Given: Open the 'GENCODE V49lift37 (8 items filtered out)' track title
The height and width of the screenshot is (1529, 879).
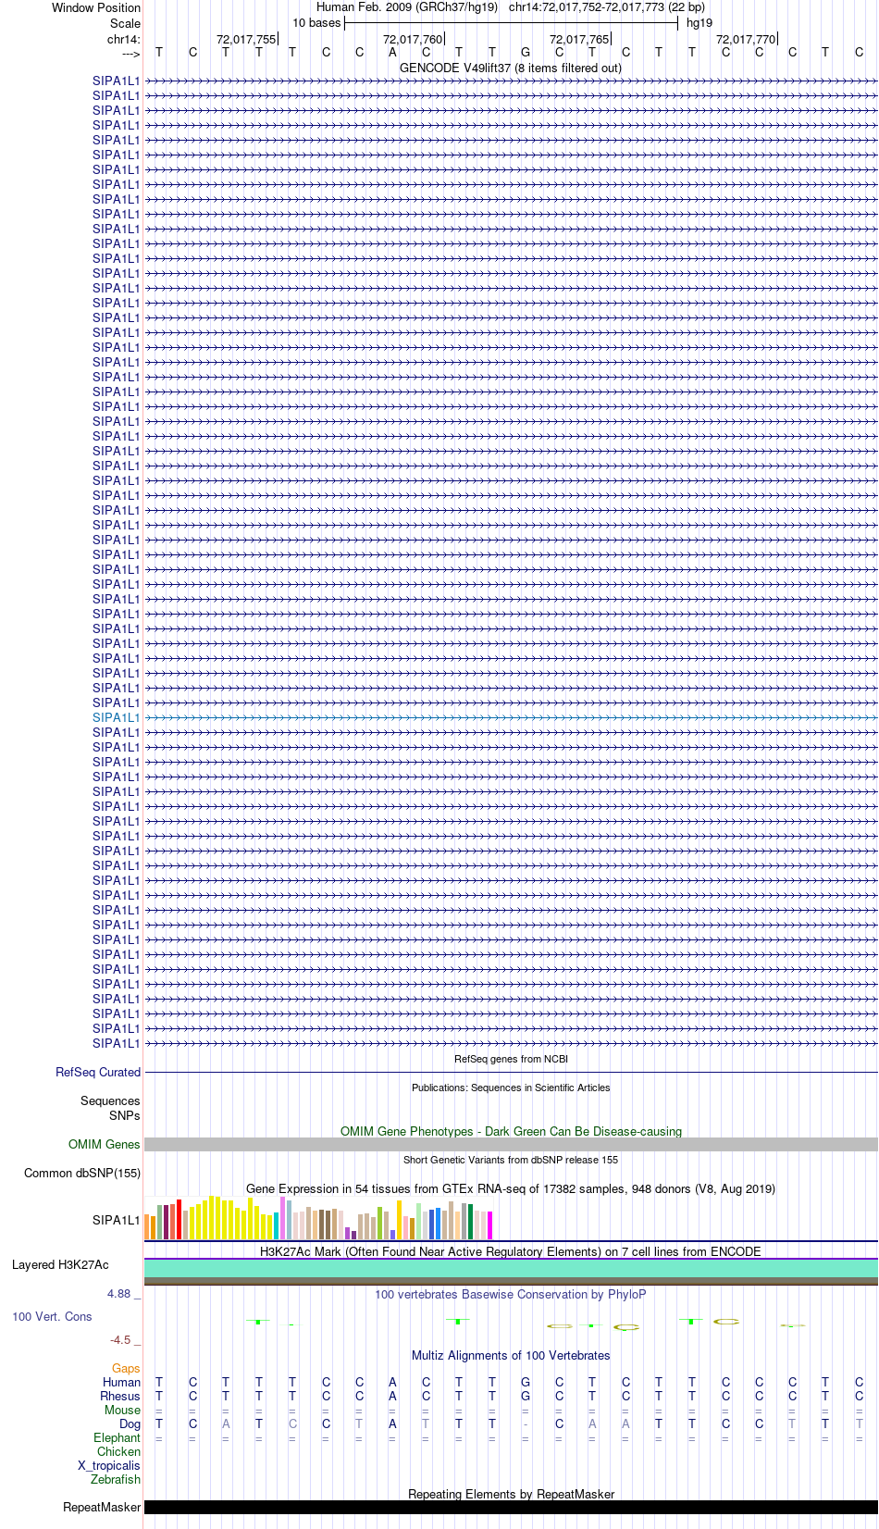Looking at the screenshot, I should [x=511, y=68].
